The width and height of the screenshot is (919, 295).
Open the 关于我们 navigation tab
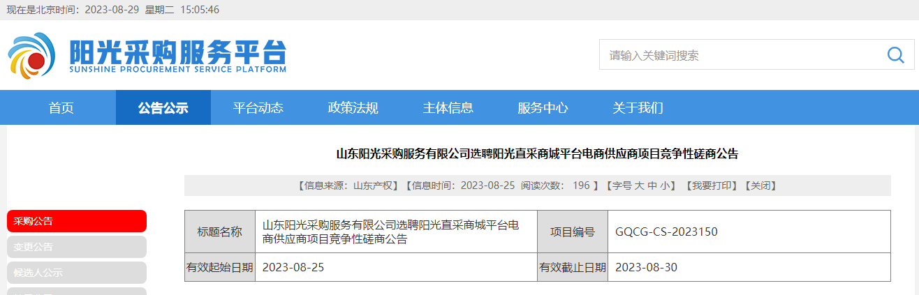point(638,108)
